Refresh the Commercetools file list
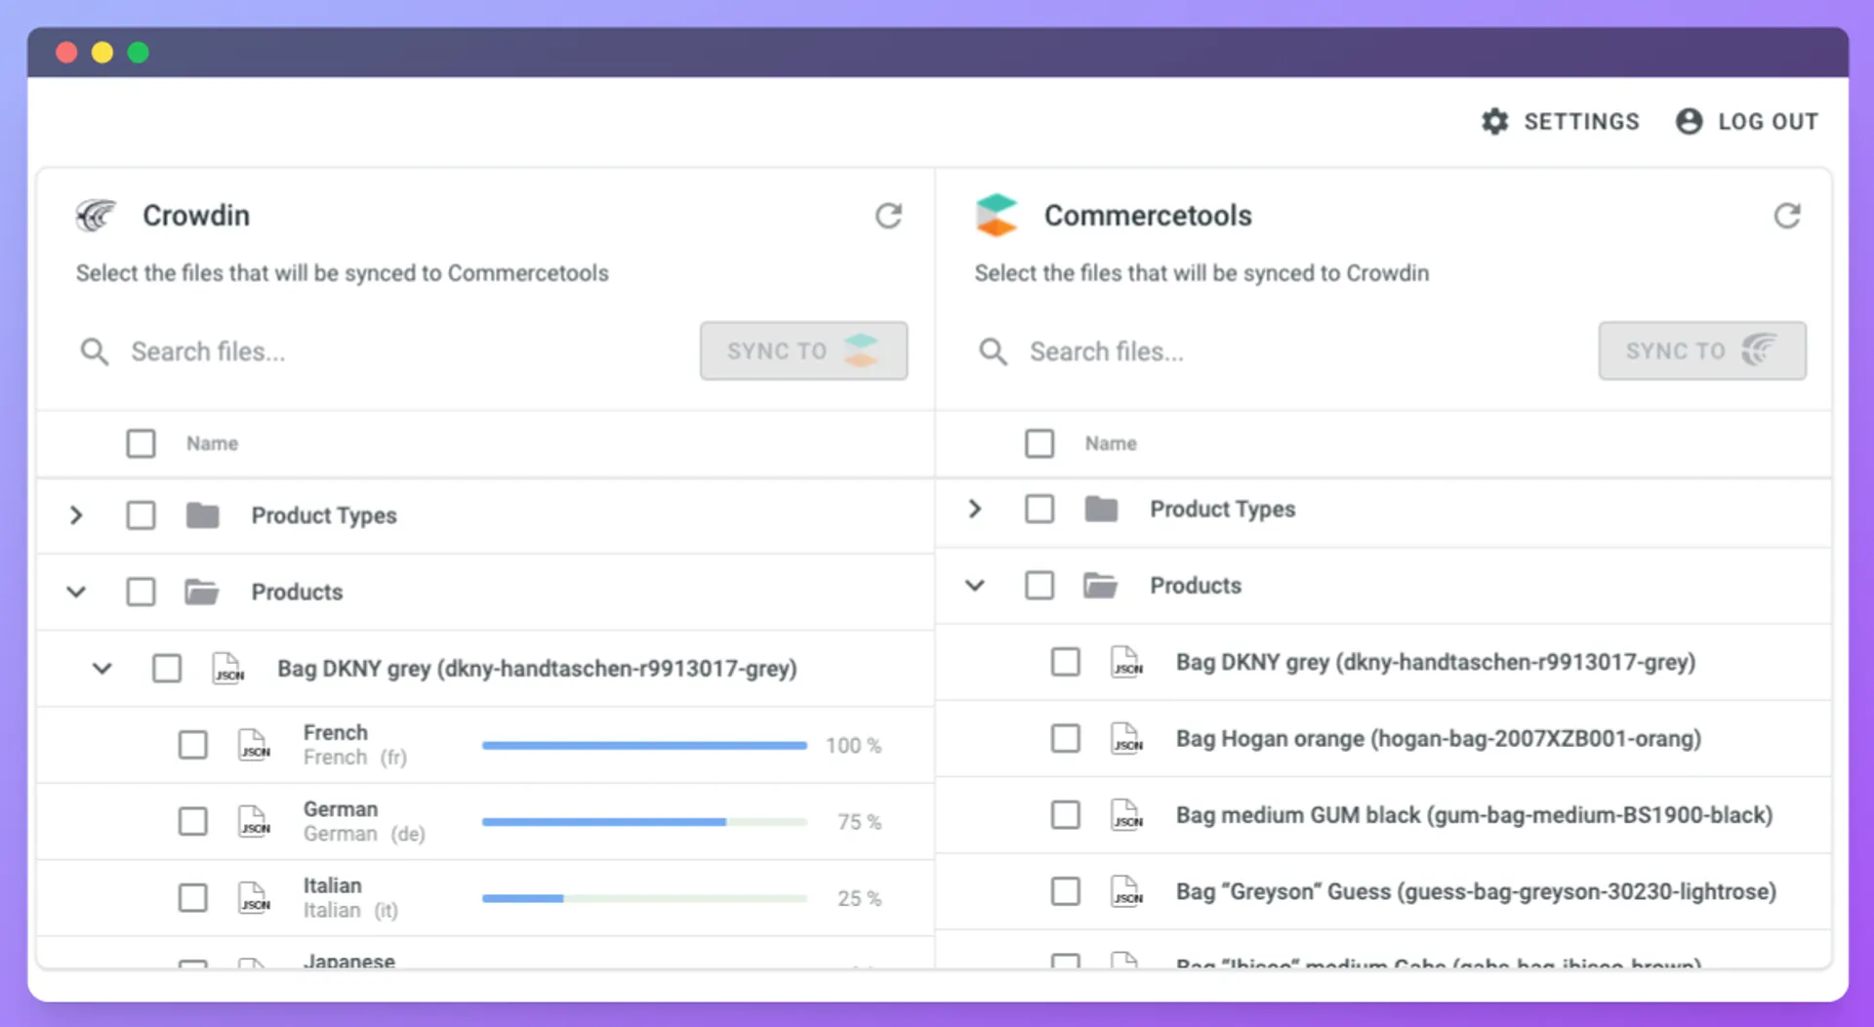This screenshot has height=1027, width=1874. (x=1787, y=216)
